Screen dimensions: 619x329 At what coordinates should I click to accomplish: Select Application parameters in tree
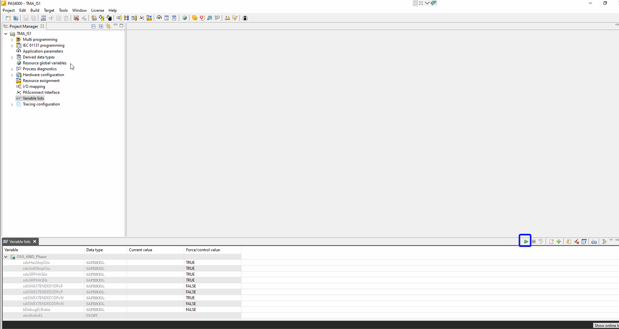(x=43, y=51)
